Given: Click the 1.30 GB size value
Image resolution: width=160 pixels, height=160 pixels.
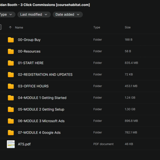Looking at the screenshot, I should pos(130,109).
